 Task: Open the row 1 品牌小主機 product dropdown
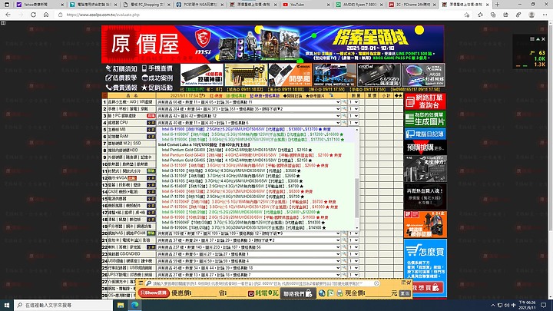249,102
